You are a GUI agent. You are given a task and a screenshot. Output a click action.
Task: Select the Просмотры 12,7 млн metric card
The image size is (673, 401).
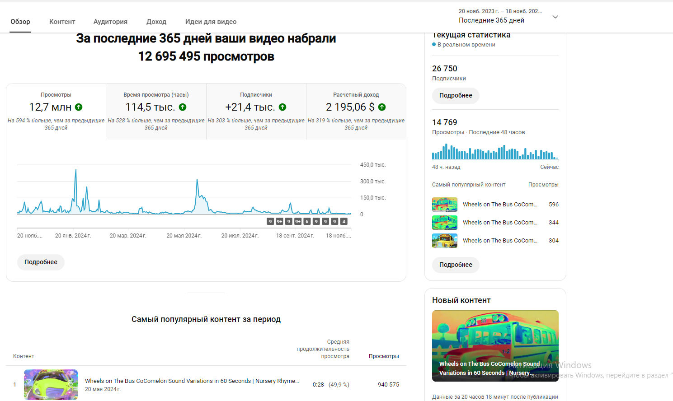(56, 112)
